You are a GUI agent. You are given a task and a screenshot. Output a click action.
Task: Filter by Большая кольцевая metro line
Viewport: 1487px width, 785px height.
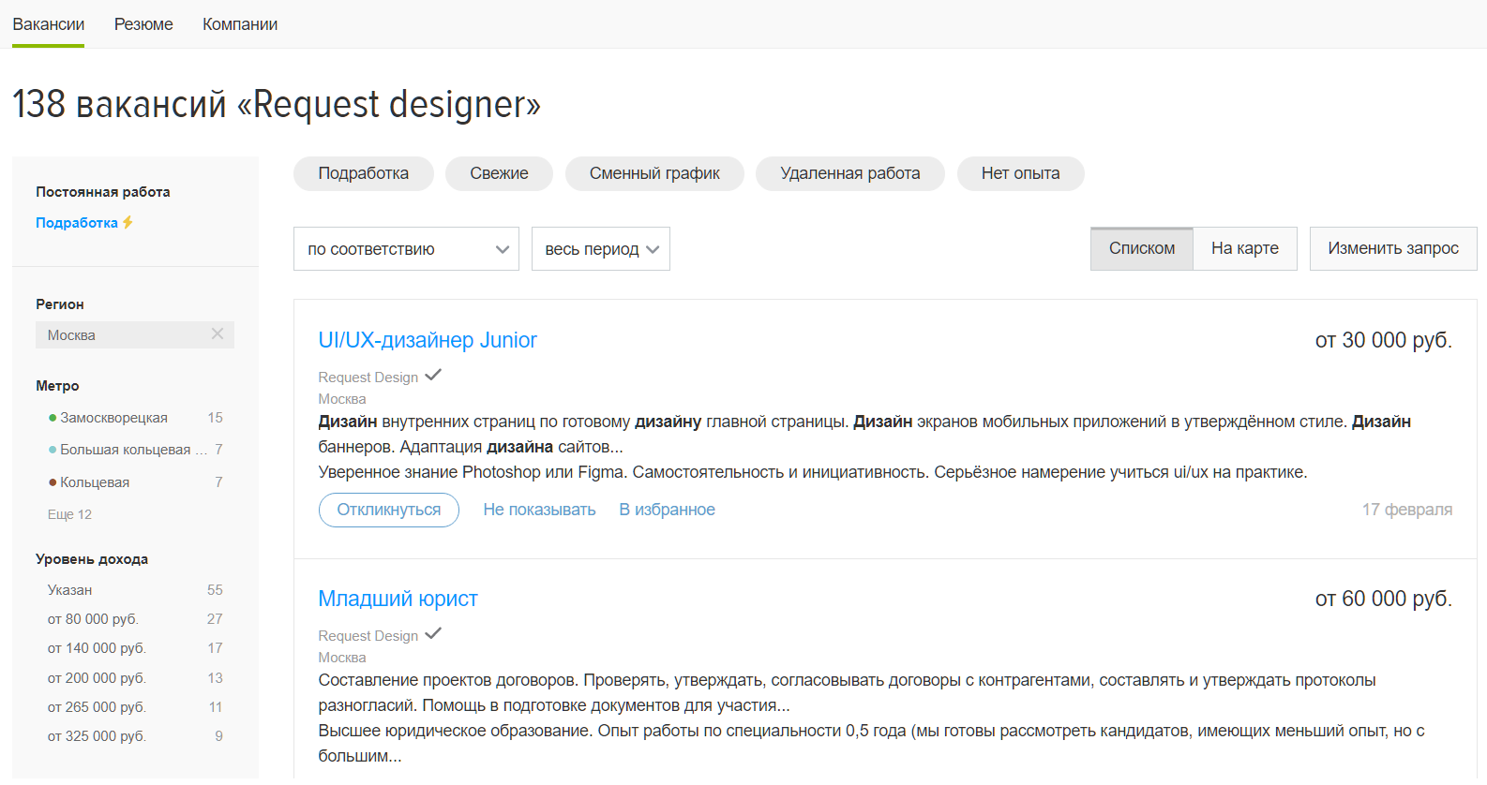[135, 450]
